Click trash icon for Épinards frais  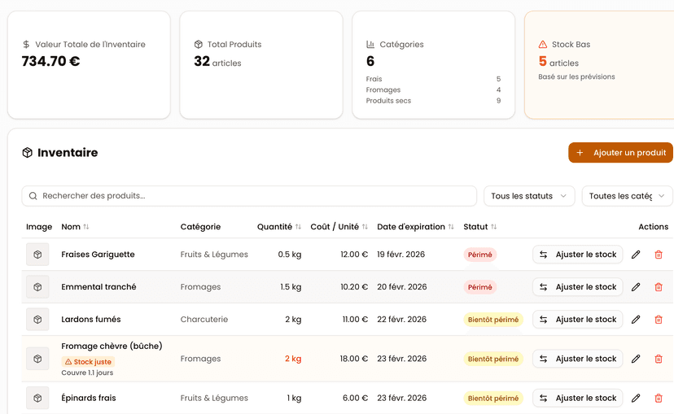[x=659, y=399]
